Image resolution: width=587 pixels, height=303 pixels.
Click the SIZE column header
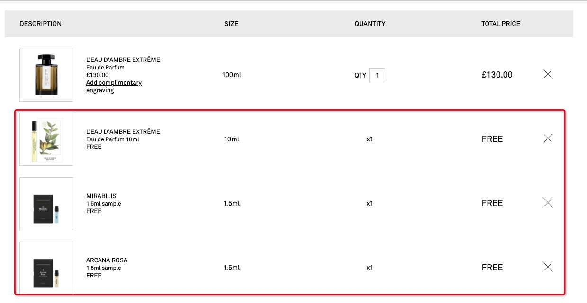pyautogui.click(x=231, y=24)
